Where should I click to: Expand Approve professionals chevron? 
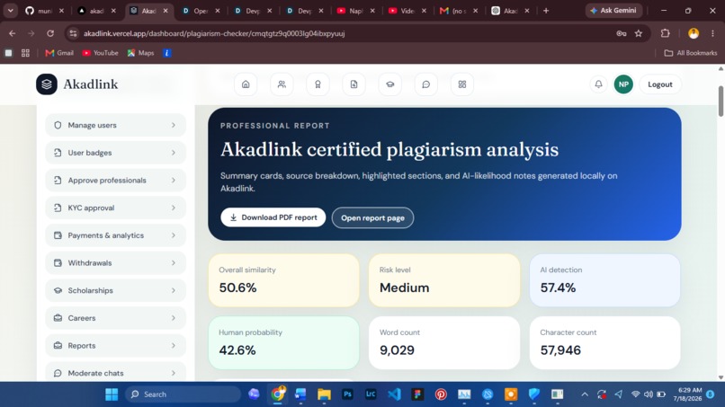(174, 181)
